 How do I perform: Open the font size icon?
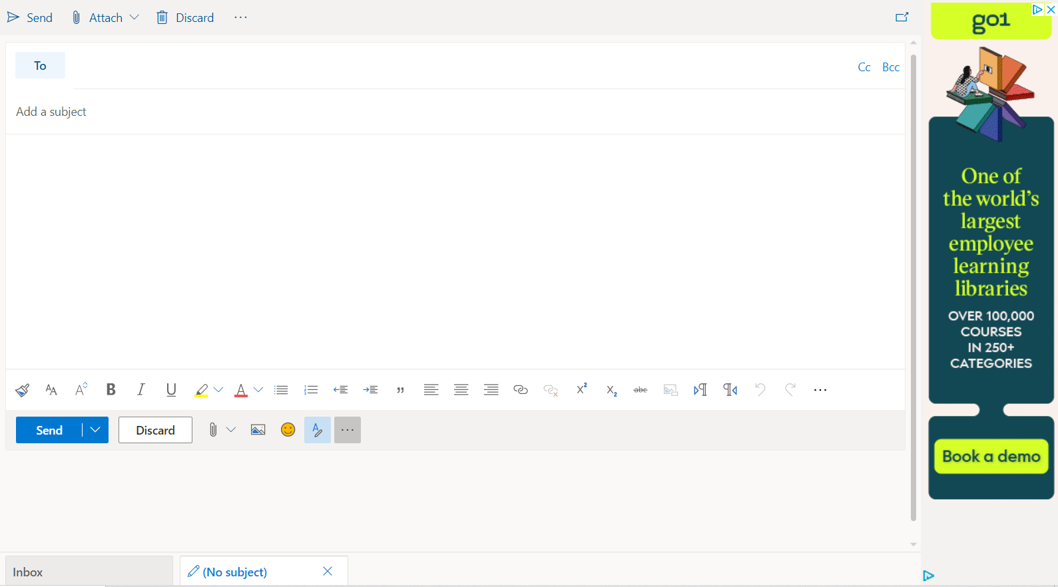pos(51,390)
